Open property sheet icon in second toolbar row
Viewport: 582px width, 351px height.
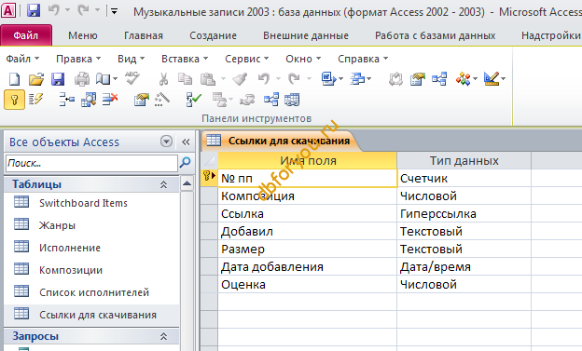[142, 100]
